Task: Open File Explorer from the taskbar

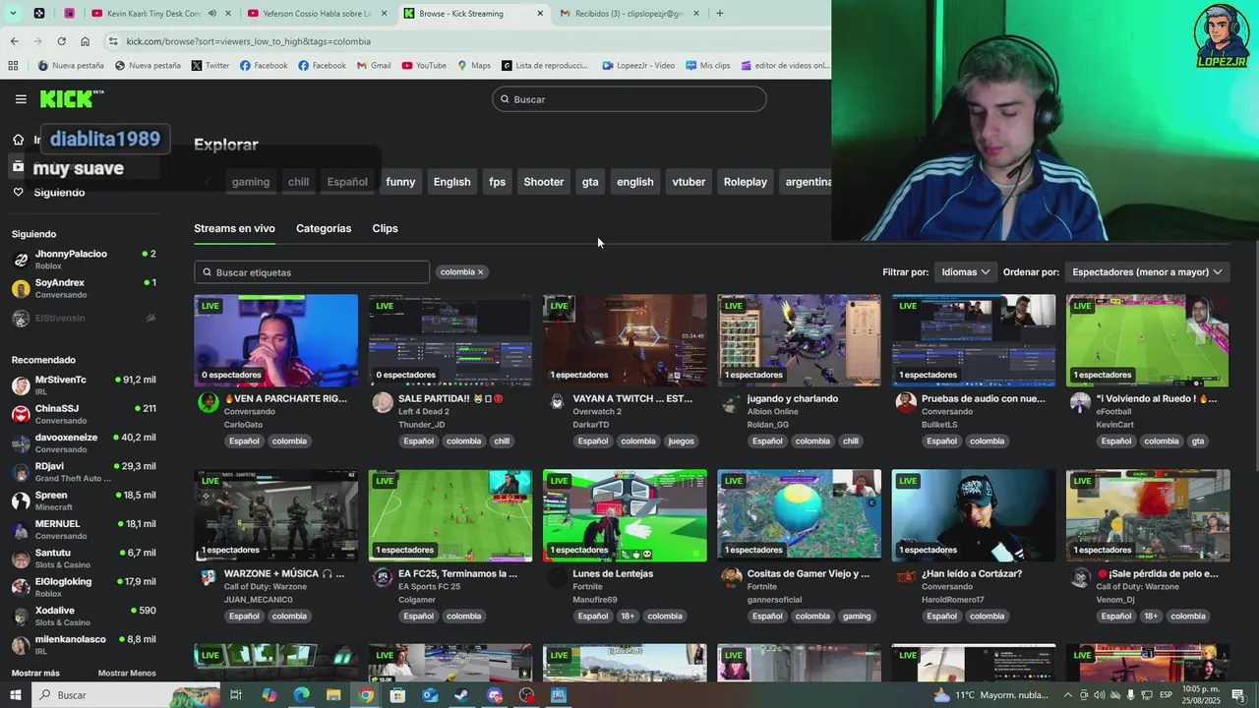Action: click(333, 695)
